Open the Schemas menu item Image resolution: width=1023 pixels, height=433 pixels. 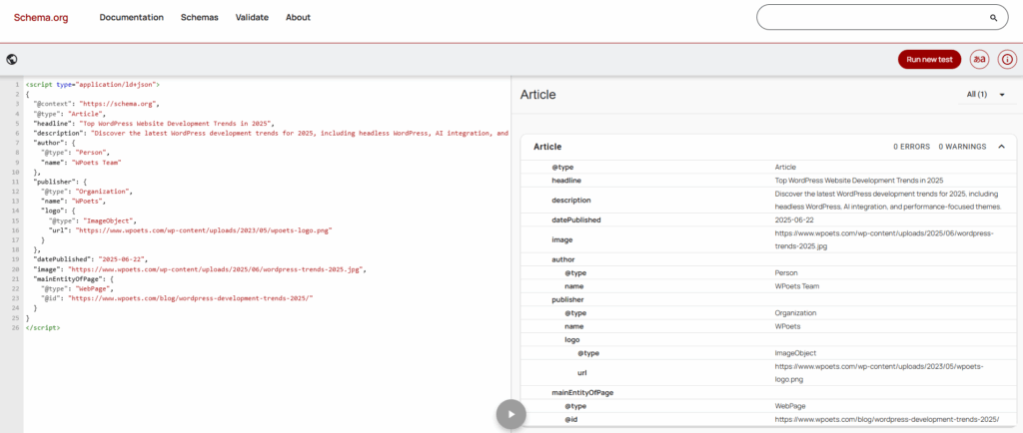tap(200, 18)
